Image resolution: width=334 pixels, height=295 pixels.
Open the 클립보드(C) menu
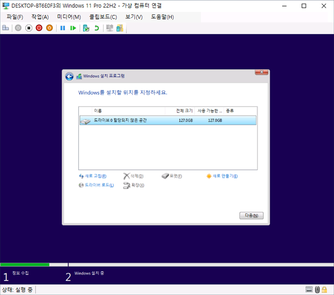pyautogui.click(x=103, y=17)
